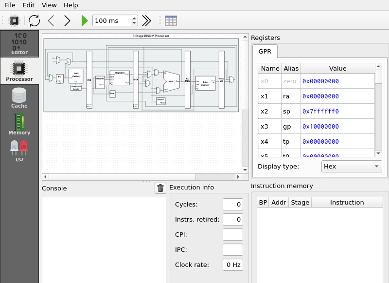Image resolution: width=389 pixels, height=283 pixels.
Task: Switch to the Processor sidebar tab
Action: coord(19,71)
